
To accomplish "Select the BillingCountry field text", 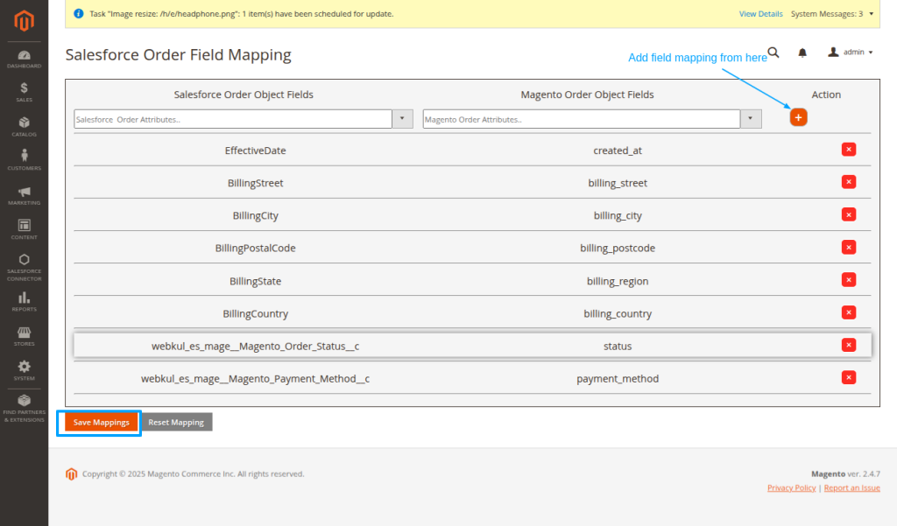I will point(255,314).
